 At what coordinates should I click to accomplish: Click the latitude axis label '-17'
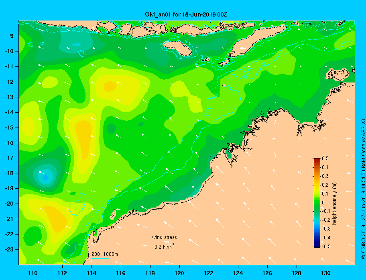click(9, 158)
